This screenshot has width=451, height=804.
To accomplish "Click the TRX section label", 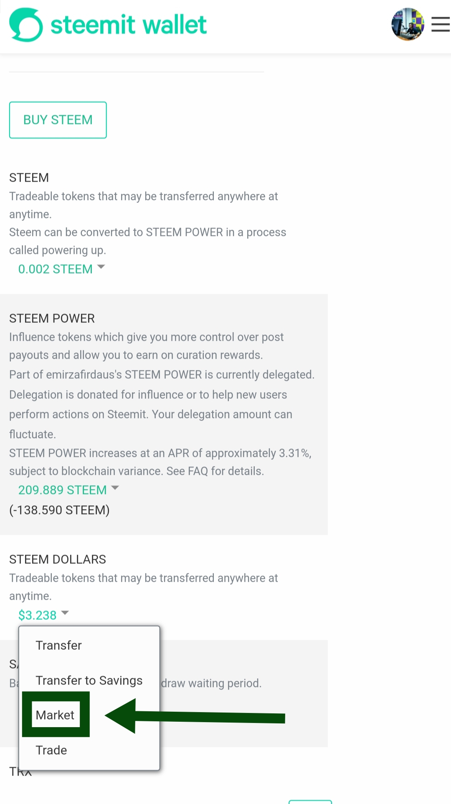I will click(21, 772).
